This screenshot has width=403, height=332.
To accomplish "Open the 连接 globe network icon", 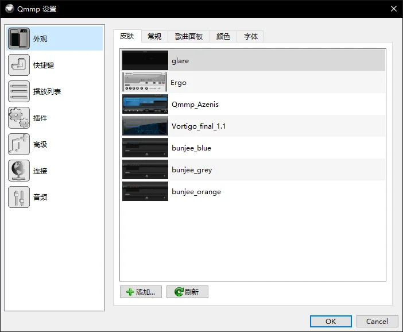I will click(19, 171).
